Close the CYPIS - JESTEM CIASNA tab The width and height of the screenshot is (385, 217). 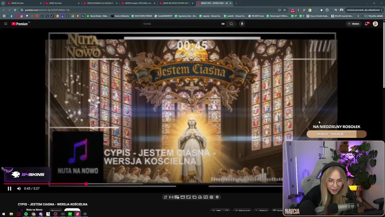[230, 3]
